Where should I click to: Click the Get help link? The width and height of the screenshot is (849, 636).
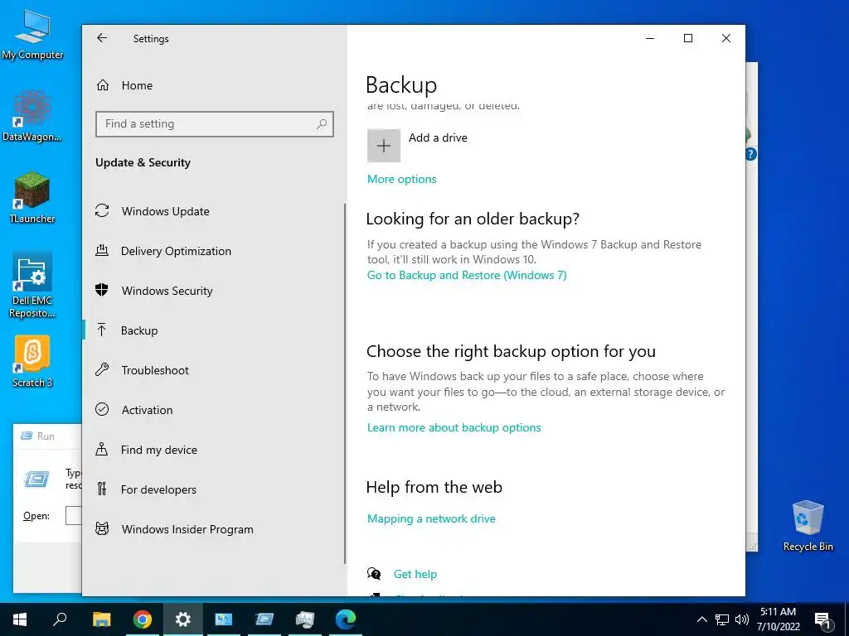click(x=415, y=574)
